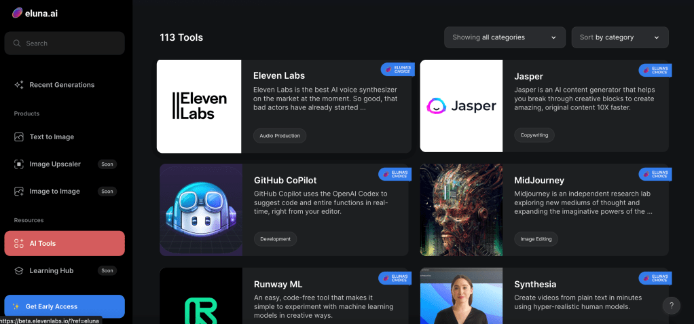Open the Sort by category dropdown
694x324 pixels.
pyautogui.click(x=620, y=37)
